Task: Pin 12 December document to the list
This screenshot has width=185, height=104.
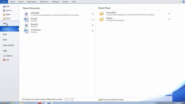Action: pyautogui.click(x=92, y=31)
